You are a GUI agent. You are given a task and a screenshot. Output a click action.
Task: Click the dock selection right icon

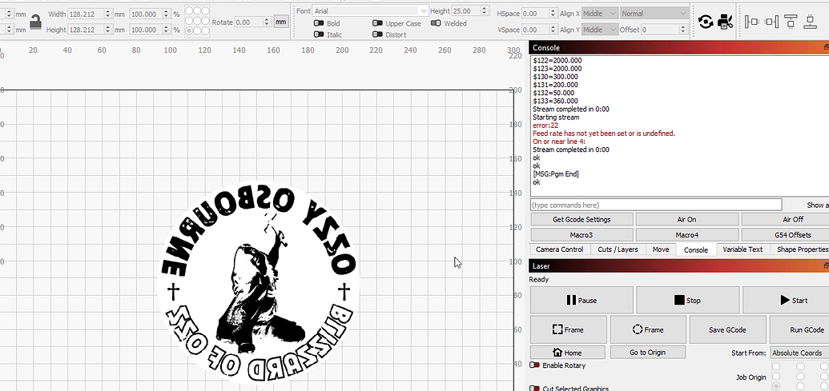point(771,22)
